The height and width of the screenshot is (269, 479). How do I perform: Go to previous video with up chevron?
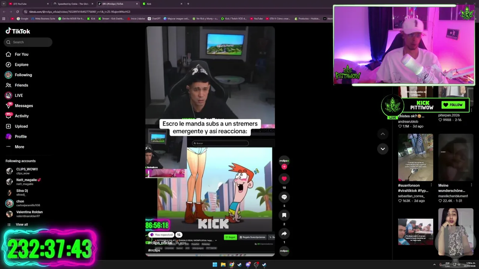pos(382,134)
